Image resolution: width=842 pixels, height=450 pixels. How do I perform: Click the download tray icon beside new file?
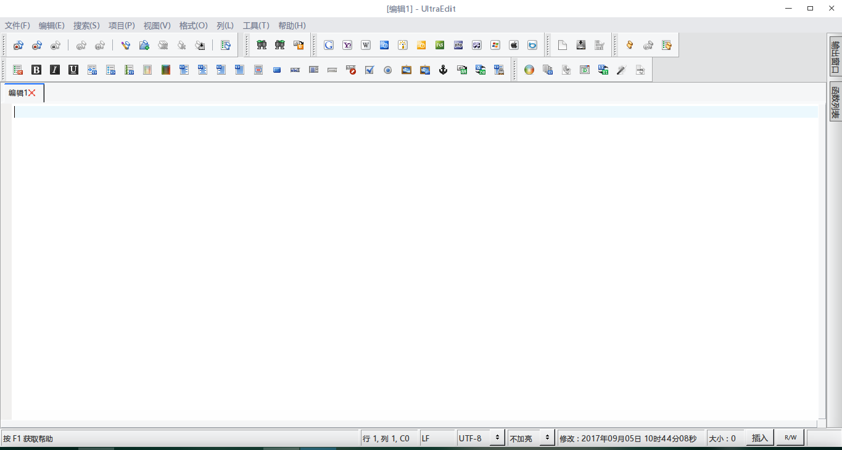pyautogui.click(x=581, y=45)
